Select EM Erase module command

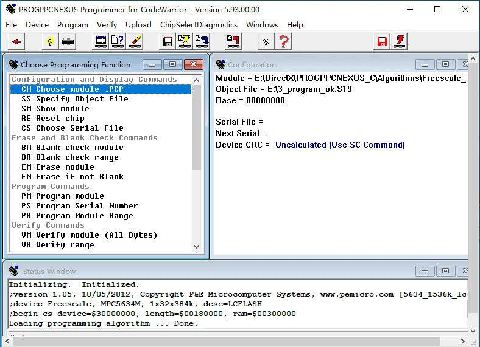point(58,167)
